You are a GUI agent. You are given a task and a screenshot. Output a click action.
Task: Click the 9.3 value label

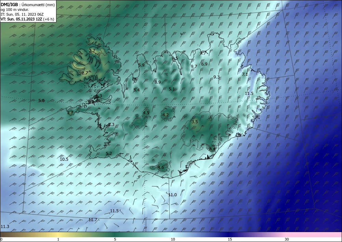click(216, 77)
